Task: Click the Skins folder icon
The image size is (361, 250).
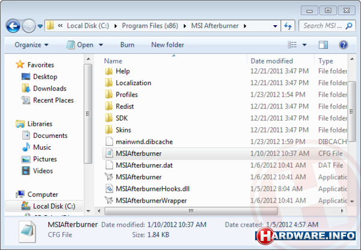Action: click(109, 130)
